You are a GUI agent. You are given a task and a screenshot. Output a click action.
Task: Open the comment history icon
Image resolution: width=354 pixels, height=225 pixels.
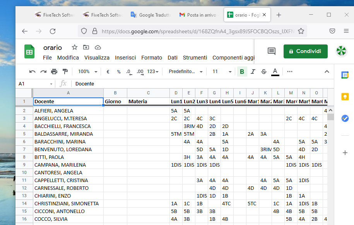pos(272,51)
